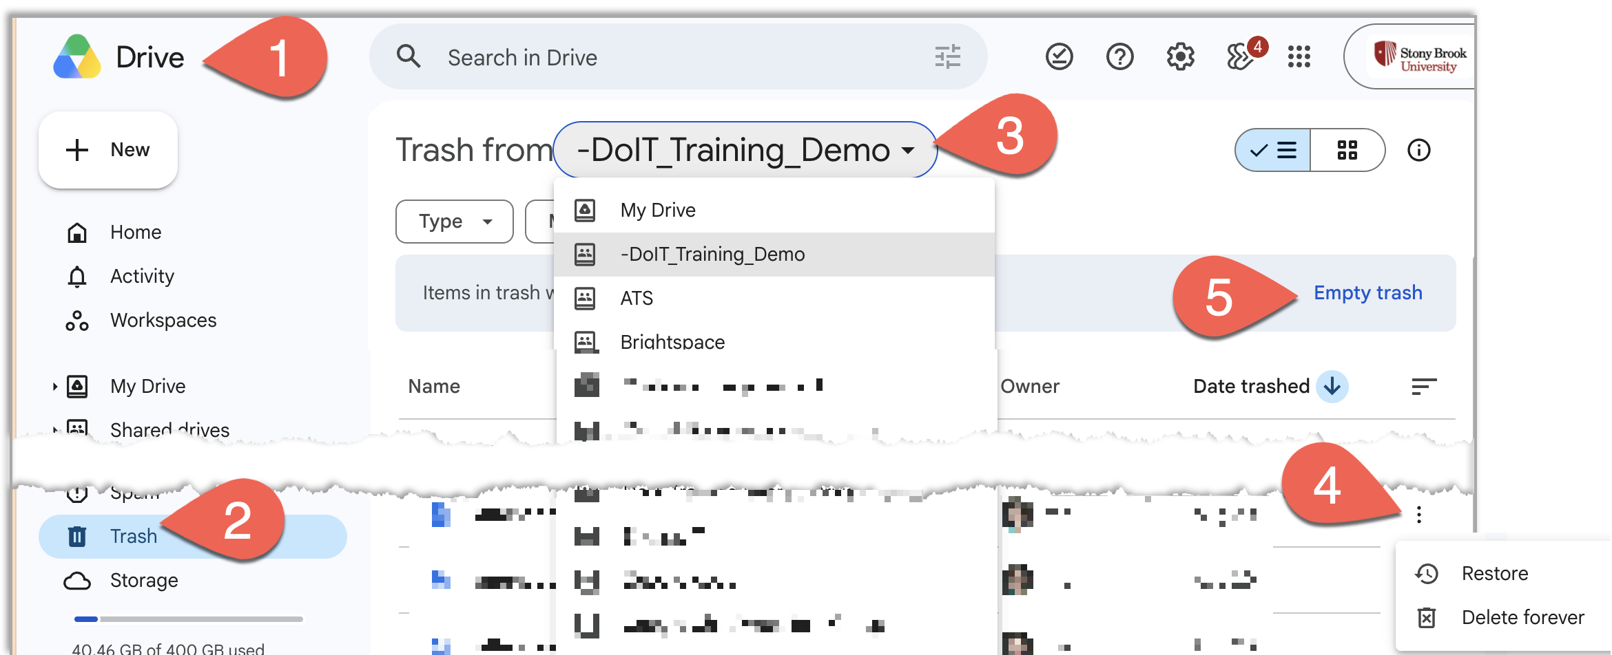Open the Type filter dropdown
1612x655 pixels.
tap(455, 222)
